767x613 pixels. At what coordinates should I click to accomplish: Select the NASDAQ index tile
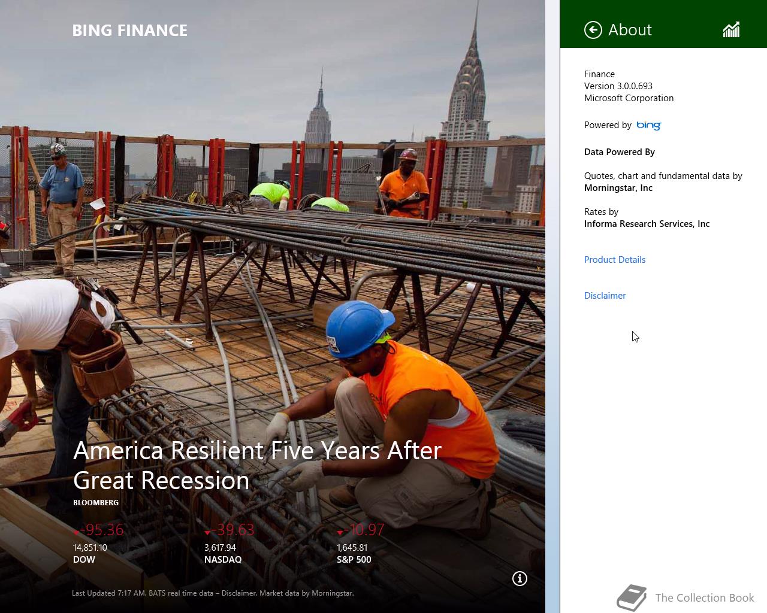pos(230,544)
